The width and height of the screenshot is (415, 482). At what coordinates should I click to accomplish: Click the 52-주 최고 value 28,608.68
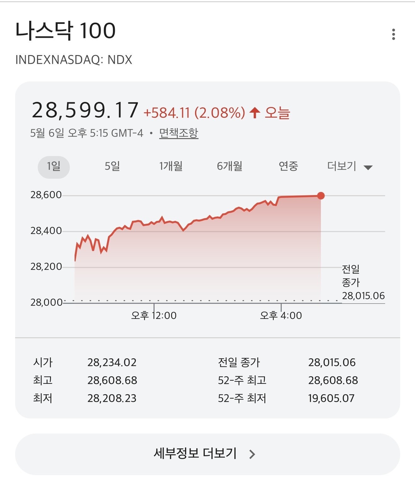pos(333,380)
